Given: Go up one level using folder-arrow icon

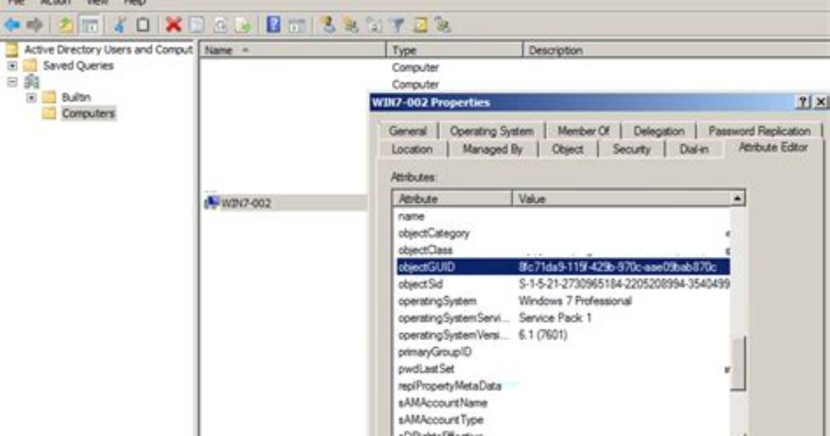Looking at the screenshot, I should pos(66,25).
